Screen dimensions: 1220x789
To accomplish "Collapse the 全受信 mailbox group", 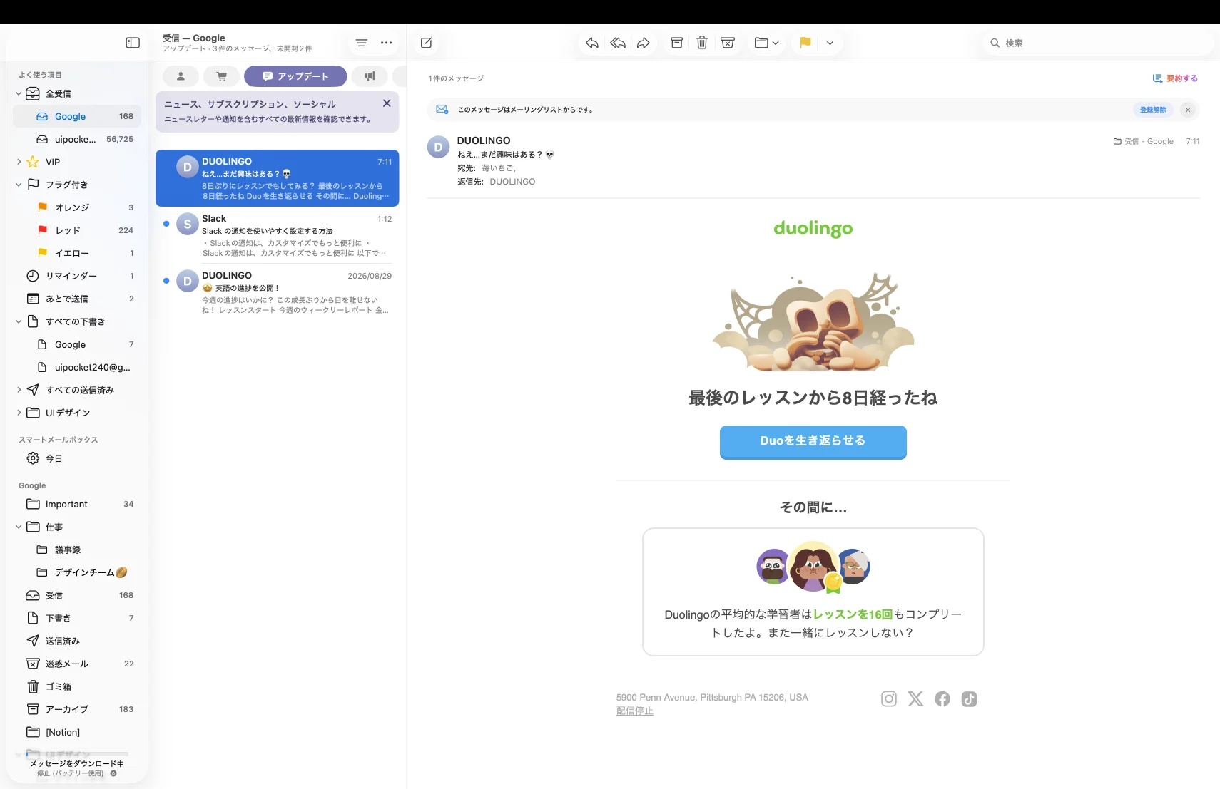I will point(19,93).
